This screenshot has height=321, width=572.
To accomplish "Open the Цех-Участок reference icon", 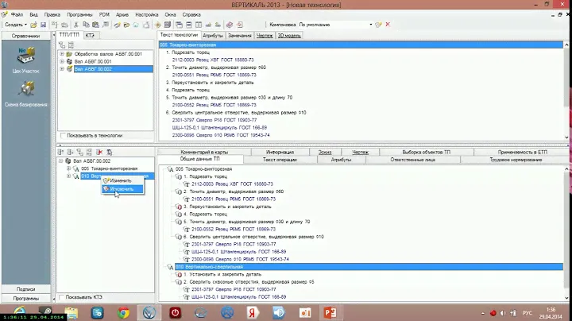I will point(25,57).
